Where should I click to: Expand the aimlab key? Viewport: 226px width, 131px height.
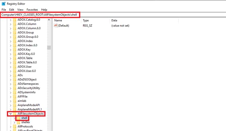click(x=10, y=101)
